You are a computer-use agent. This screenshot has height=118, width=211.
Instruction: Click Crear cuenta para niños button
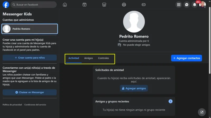(30, 58)
